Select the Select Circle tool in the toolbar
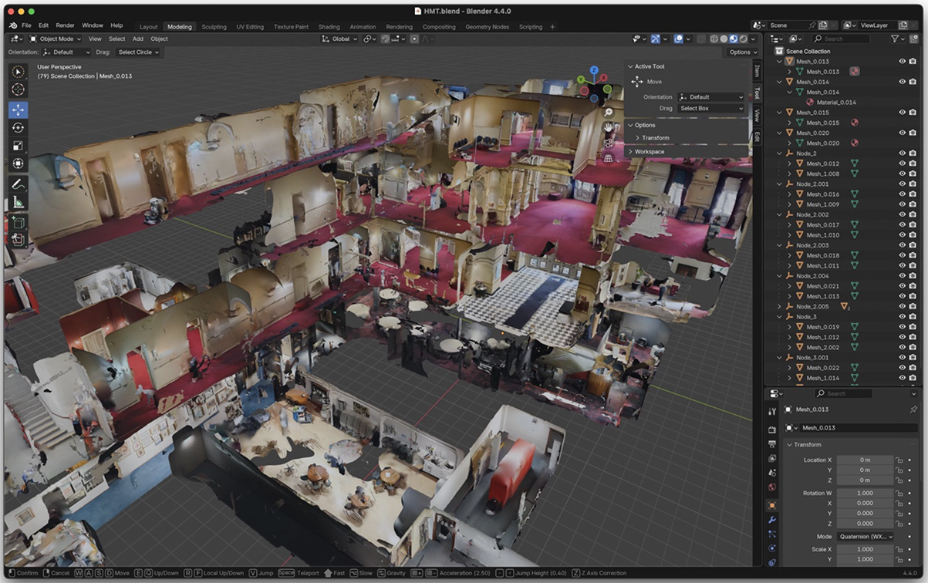The height and width of the screenshot is (583, 928). (19, 72)
